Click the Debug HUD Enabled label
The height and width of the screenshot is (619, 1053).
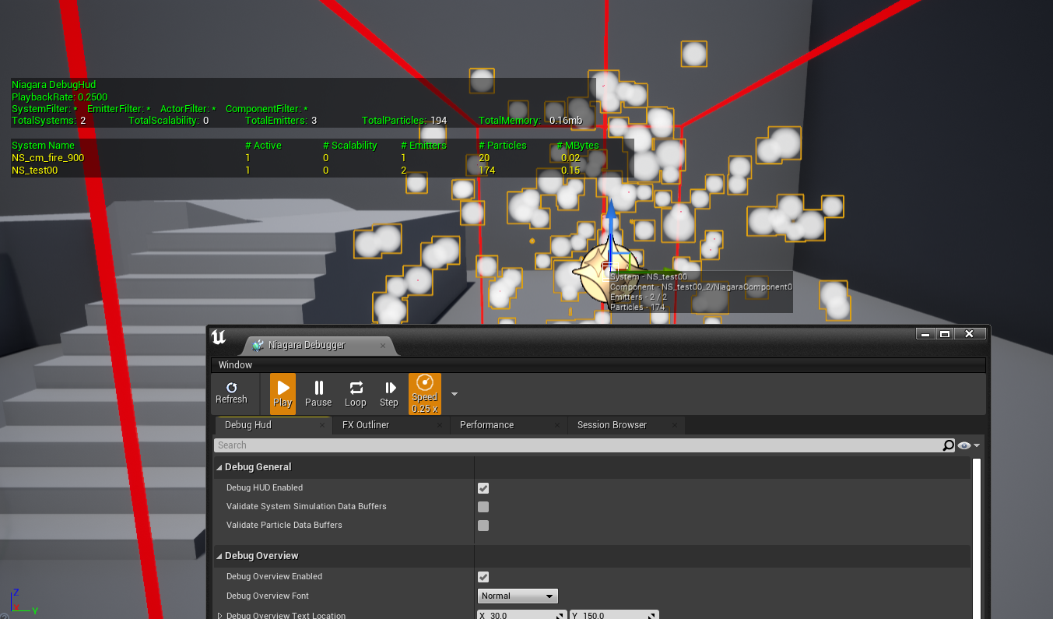tap(265, 488)
